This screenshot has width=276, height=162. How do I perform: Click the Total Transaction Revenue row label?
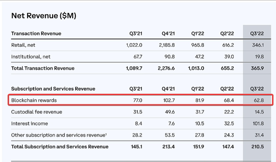(x=43, y=68)
